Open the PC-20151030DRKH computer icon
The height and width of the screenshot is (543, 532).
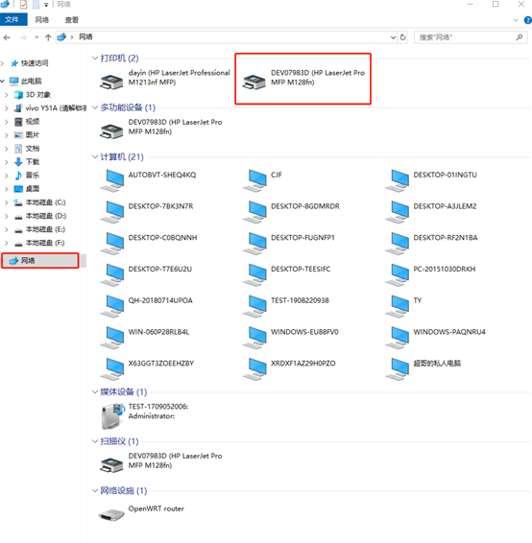(x=398, y=275)
